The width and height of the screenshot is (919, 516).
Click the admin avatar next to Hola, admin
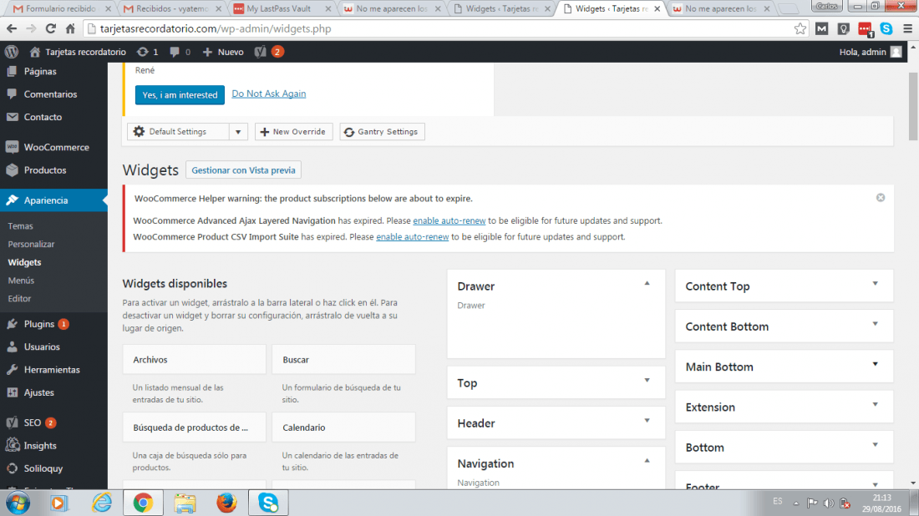coord(896,52)
